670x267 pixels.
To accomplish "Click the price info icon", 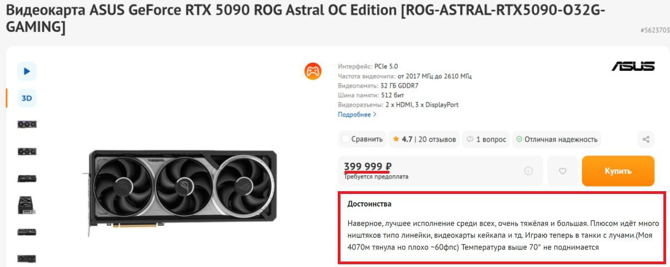I will pos(528,171).
